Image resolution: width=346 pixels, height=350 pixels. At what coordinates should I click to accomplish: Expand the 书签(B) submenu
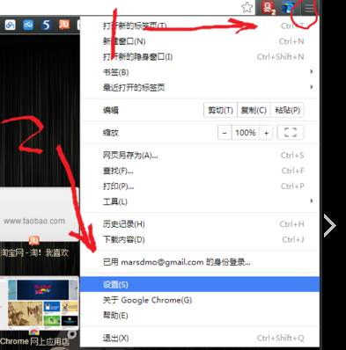click(200, 72)
